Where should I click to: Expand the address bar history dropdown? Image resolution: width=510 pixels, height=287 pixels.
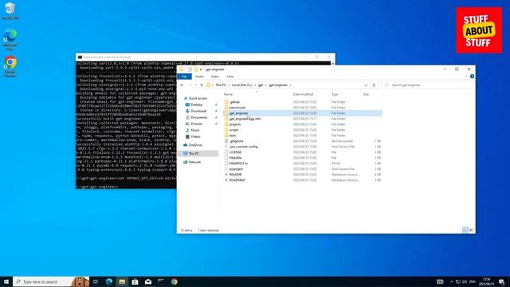366,85
